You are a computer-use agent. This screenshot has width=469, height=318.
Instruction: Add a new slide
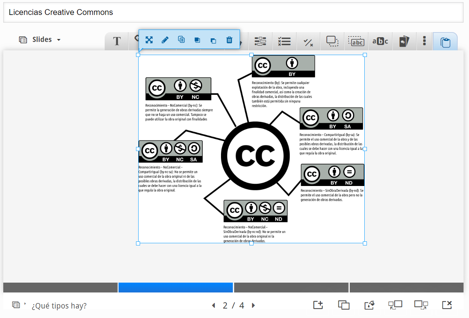click(x=318, y=305)
